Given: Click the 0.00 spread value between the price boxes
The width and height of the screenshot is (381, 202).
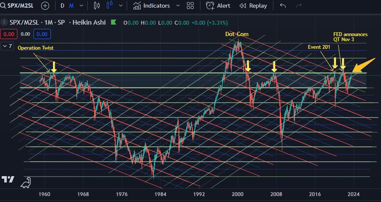Looking at the screenshot, I should [25, 34].
